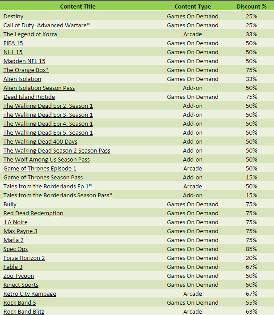Click Call of Duty Advanced Warfare link

46,26
